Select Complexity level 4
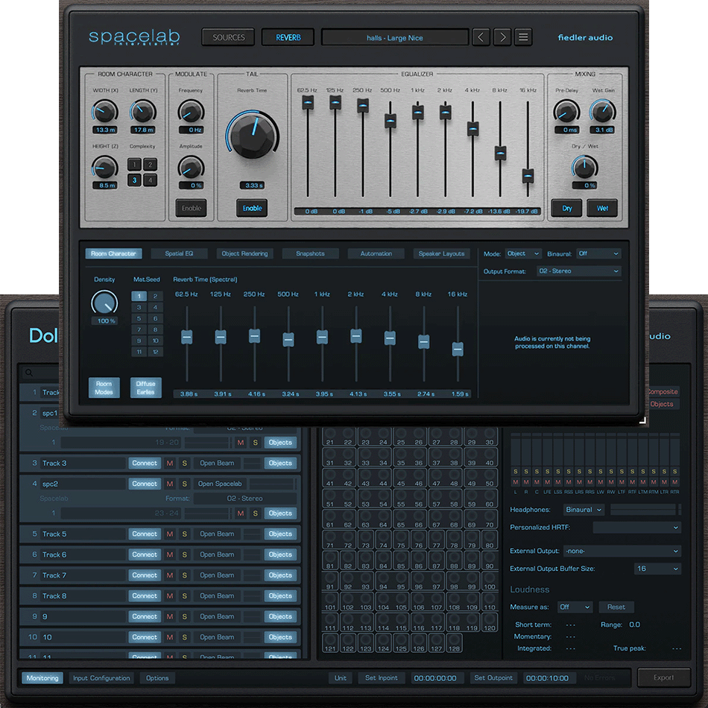The width and height of the screenshot is (708, 708). click(150, 180)
